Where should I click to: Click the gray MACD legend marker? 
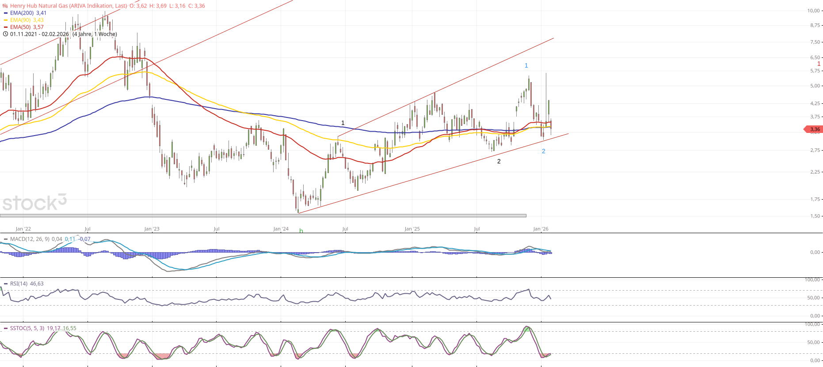tap(6, 239)
